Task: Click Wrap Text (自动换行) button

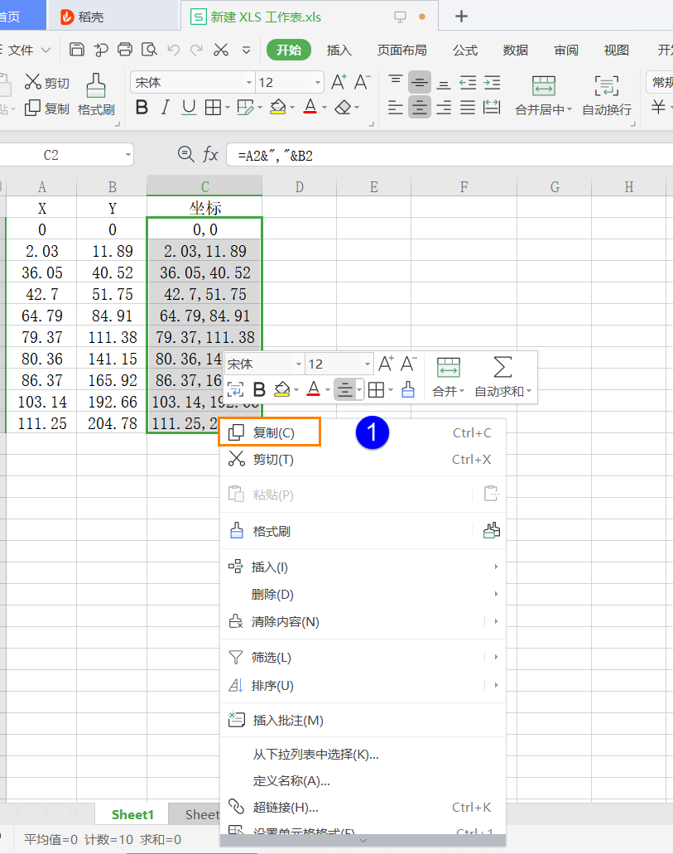Action: pyautogui.click(x=607, y=96)
